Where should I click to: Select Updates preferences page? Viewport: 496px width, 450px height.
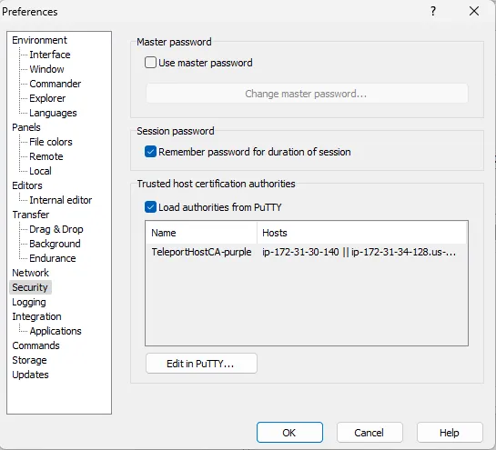[x=30, y=375]
